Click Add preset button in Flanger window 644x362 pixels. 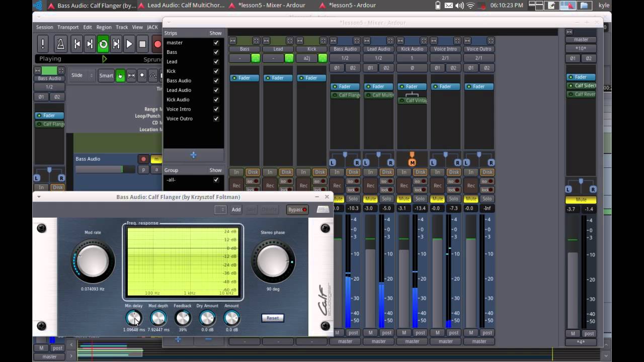(236, 210)
